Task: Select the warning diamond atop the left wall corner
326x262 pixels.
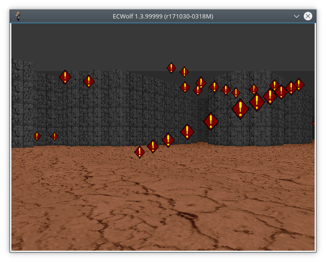Action: [65, 77]
